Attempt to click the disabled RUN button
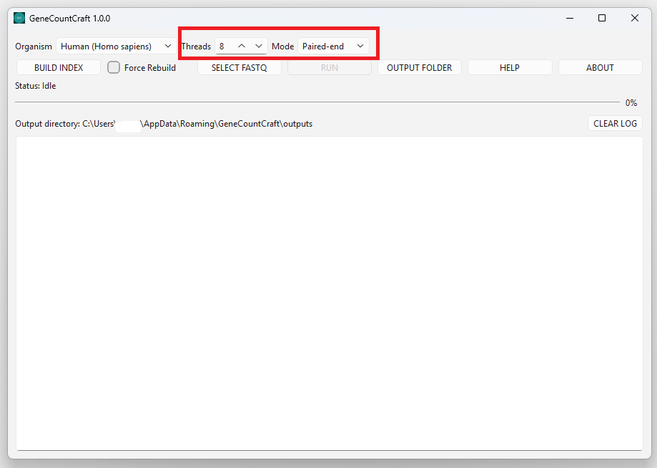 (329, 67)
